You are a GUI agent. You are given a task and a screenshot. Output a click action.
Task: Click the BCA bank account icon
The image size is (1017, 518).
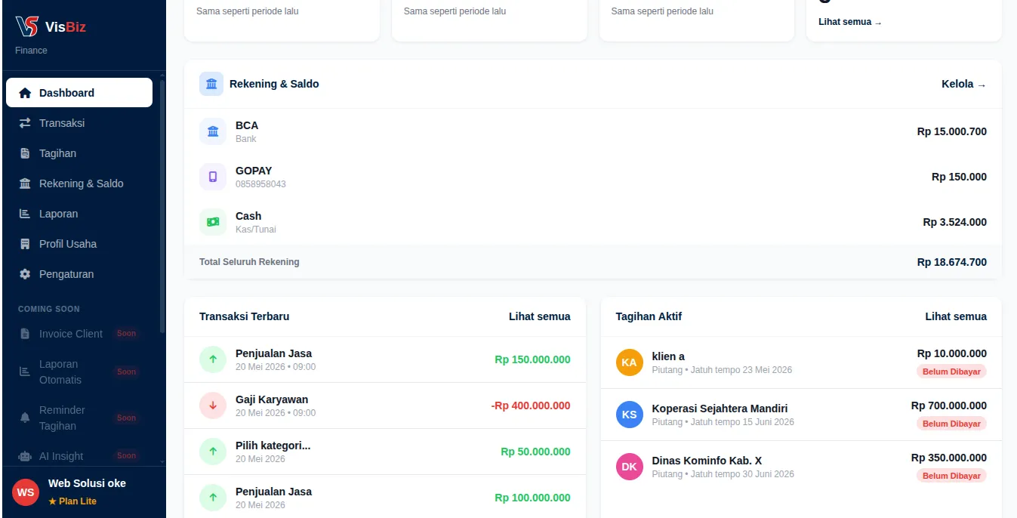point(213,131)
